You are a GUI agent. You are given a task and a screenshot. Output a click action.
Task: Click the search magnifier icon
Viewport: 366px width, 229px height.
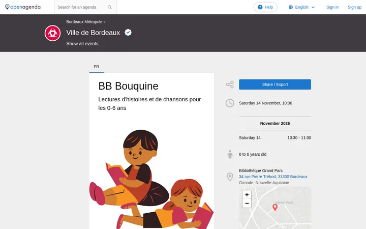[110, 7]
